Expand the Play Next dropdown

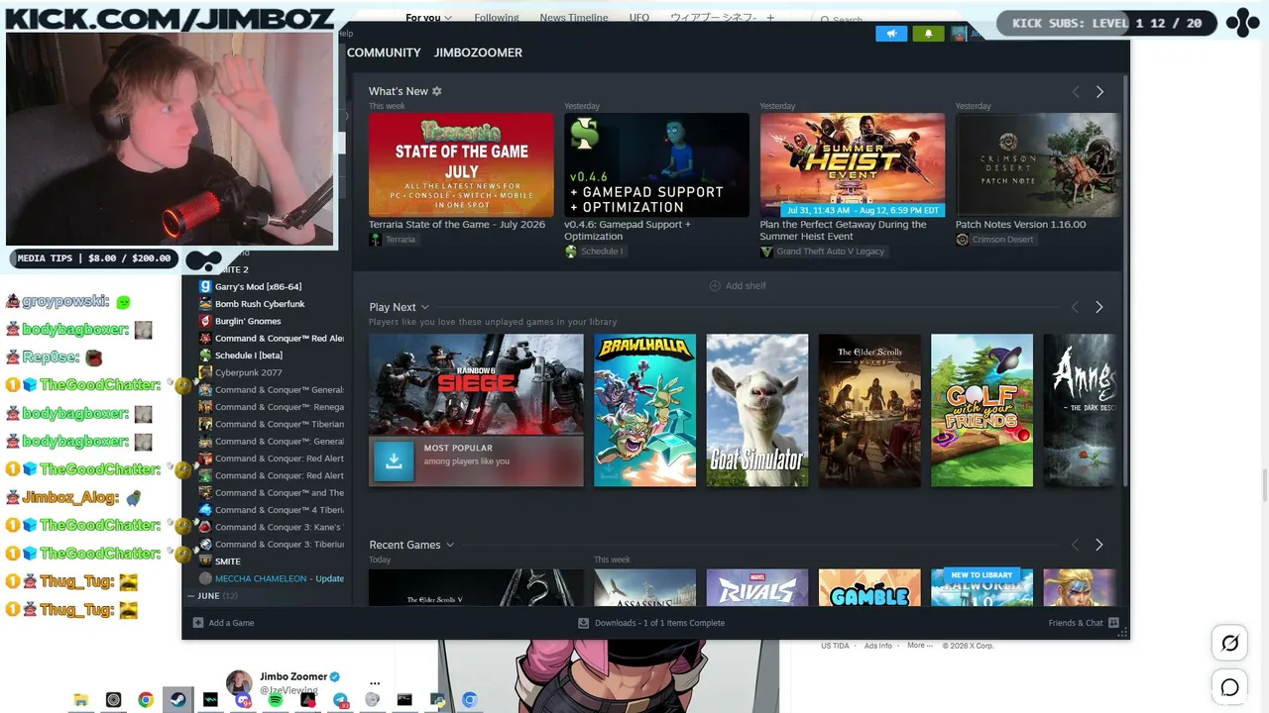424,307
